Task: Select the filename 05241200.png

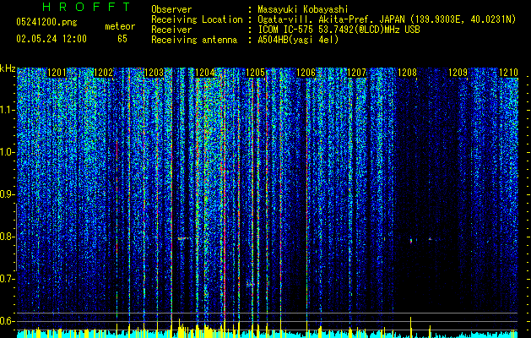Action: click(x=46, y=23)
